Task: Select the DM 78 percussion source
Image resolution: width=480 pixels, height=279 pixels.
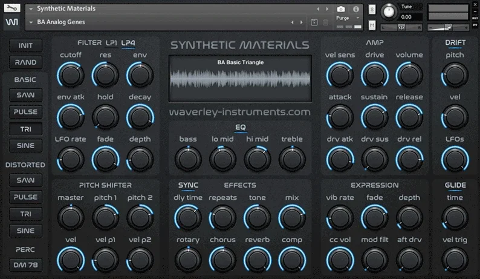Action: click(x=25, y=265)
